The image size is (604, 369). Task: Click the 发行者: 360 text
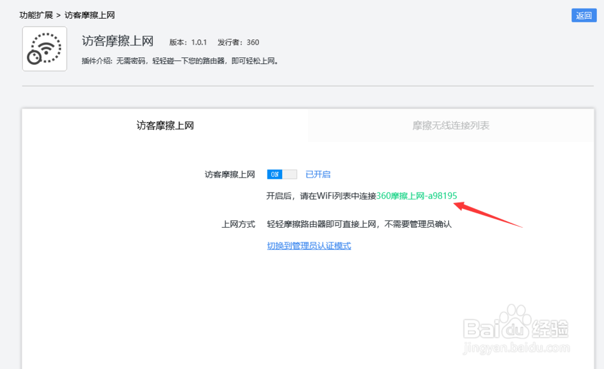pos(238,42)
